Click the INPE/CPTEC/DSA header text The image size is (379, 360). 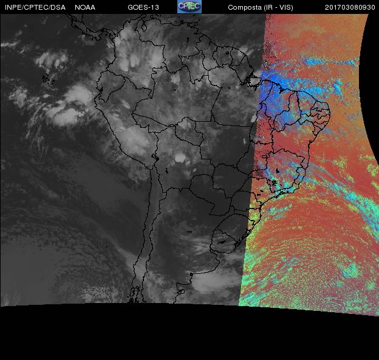(x=35, y=7)
